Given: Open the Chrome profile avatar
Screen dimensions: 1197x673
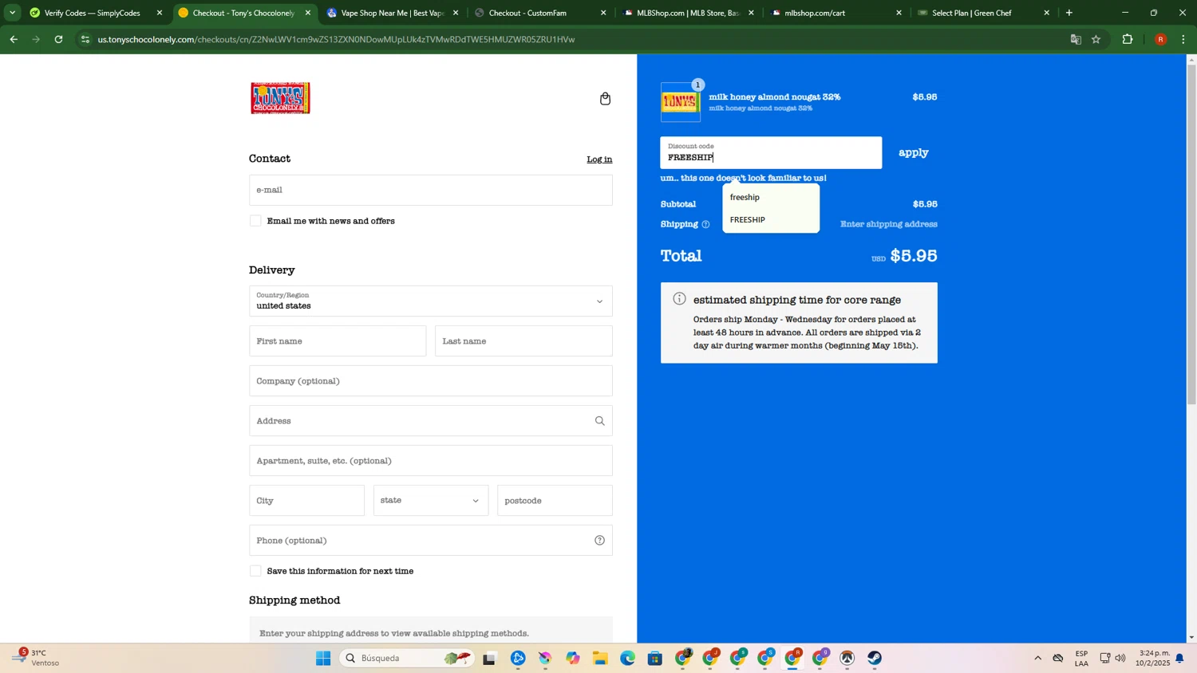Looking at the screenshot, I should pyautogui.click(x=1160, y=39).
